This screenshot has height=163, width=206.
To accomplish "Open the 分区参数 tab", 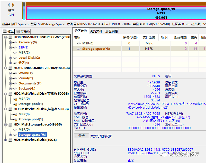I will 81,31.
